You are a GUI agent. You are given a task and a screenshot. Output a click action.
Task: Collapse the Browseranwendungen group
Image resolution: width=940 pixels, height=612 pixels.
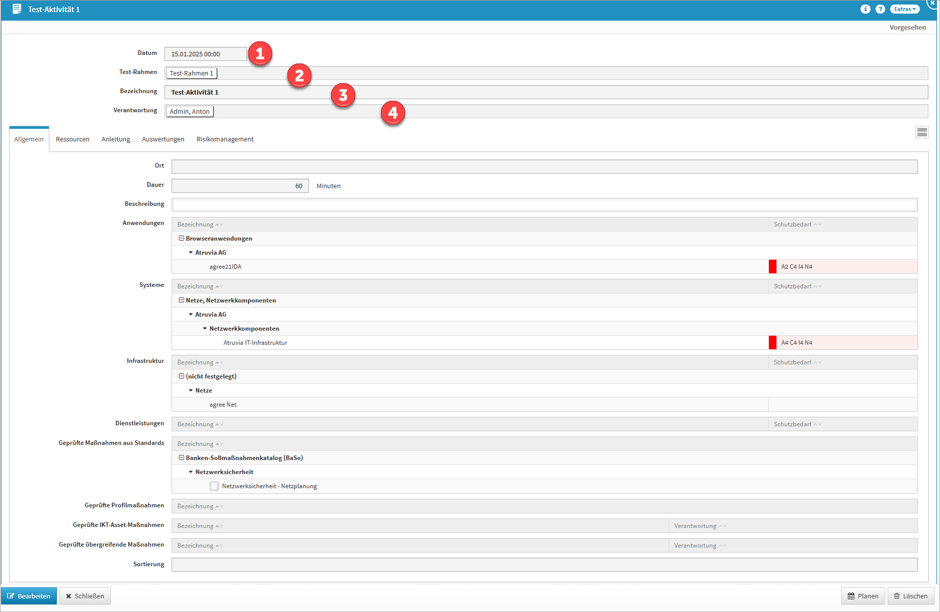click(x=181, y=239)
